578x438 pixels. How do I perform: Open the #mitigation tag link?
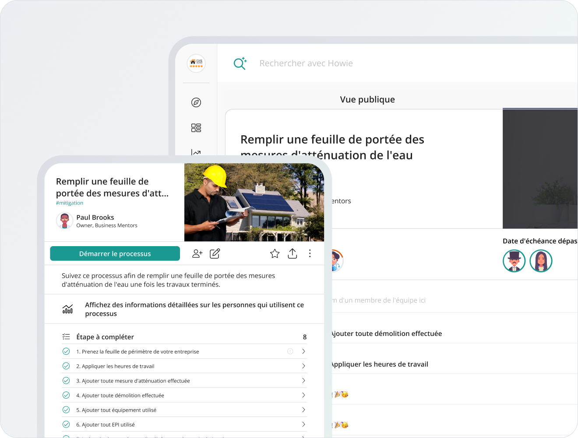point(70,203)
